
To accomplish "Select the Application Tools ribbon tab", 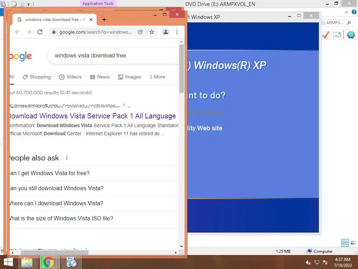I will tap(98, 4).
